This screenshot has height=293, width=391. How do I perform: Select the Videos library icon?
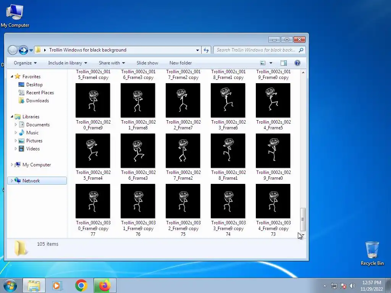(x=21, y=149)
